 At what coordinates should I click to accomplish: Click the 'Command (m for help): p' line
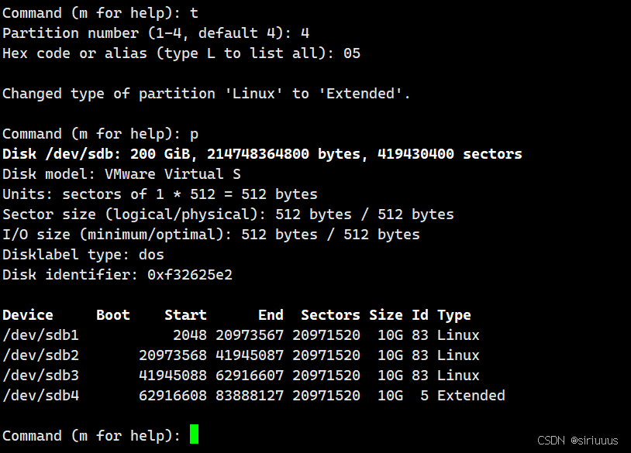pos(100,134)
